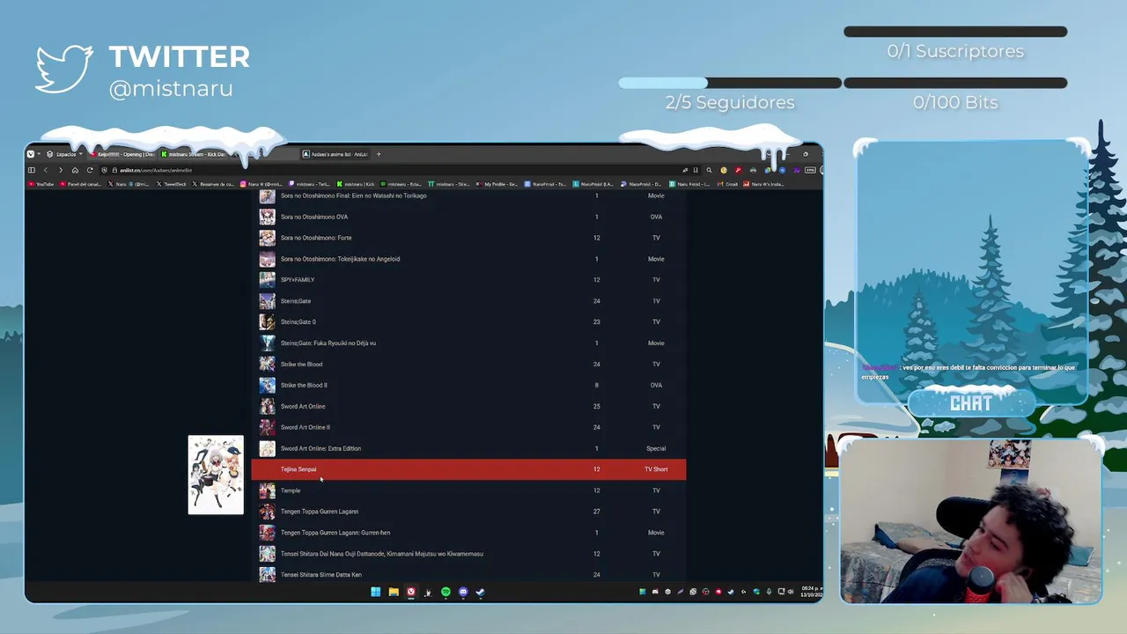Open the Sword Art Online cover thumbnail

(x=267, y=407)
